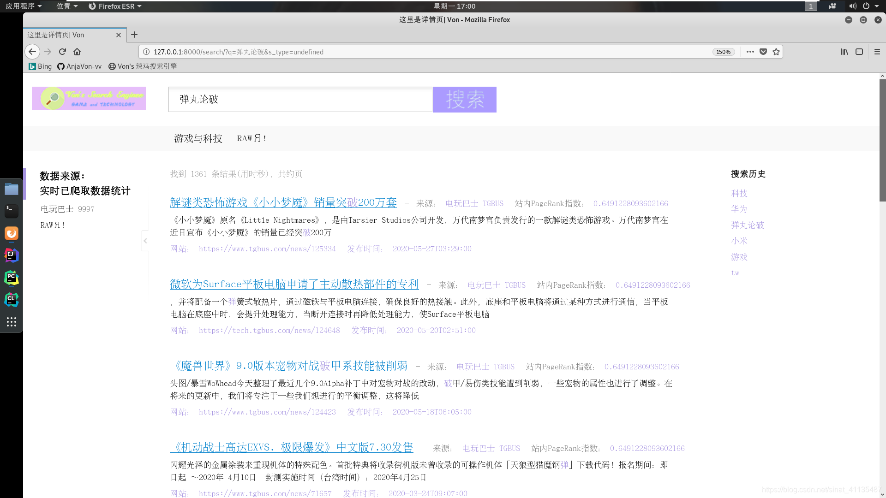886x498 pixels.
Task: Click the 搜索 search button
Action: (x=464, y=100)
